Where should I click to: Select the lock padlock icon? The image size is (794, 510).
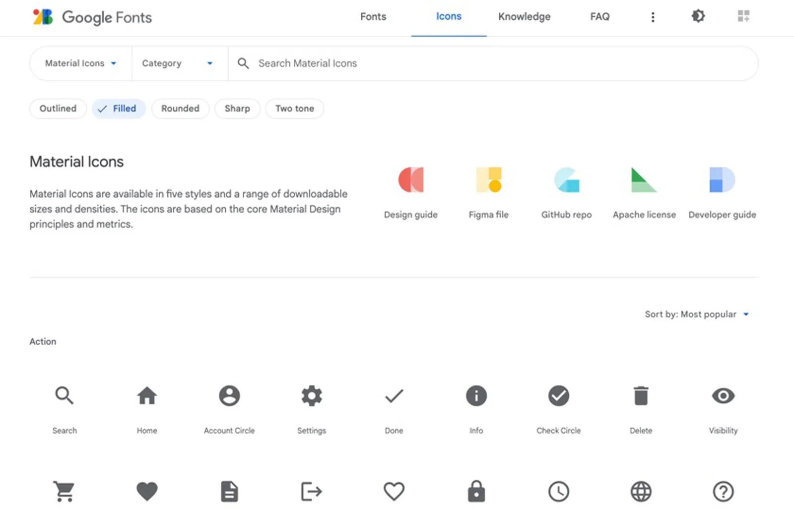[x=476, y=492]
